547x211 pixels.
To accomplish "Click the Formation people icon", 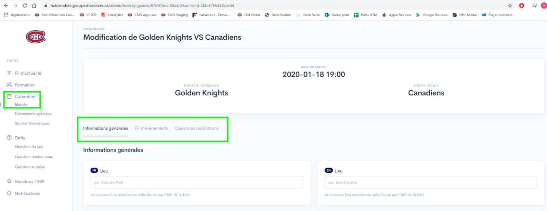I will point(9,85).
